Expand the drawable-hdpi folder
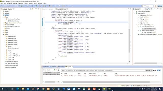Screen dimensions: 163x91 tap(5, 36)
